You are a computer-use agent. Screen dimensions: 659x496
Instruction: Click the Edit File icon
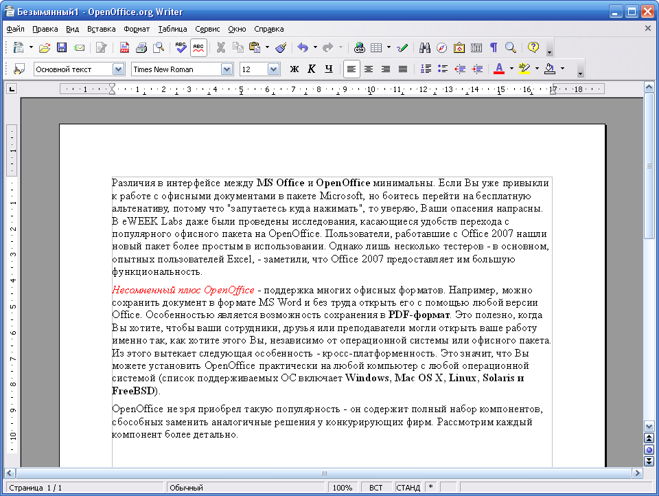click(x=102, y=47)
